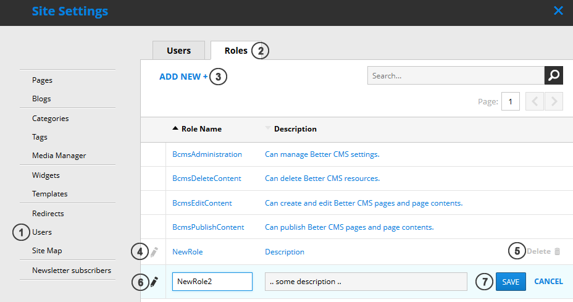Open Media Manager in the sidebar
Image resolution: width=573 pixels, height=302 pixels.
(59, 156)
